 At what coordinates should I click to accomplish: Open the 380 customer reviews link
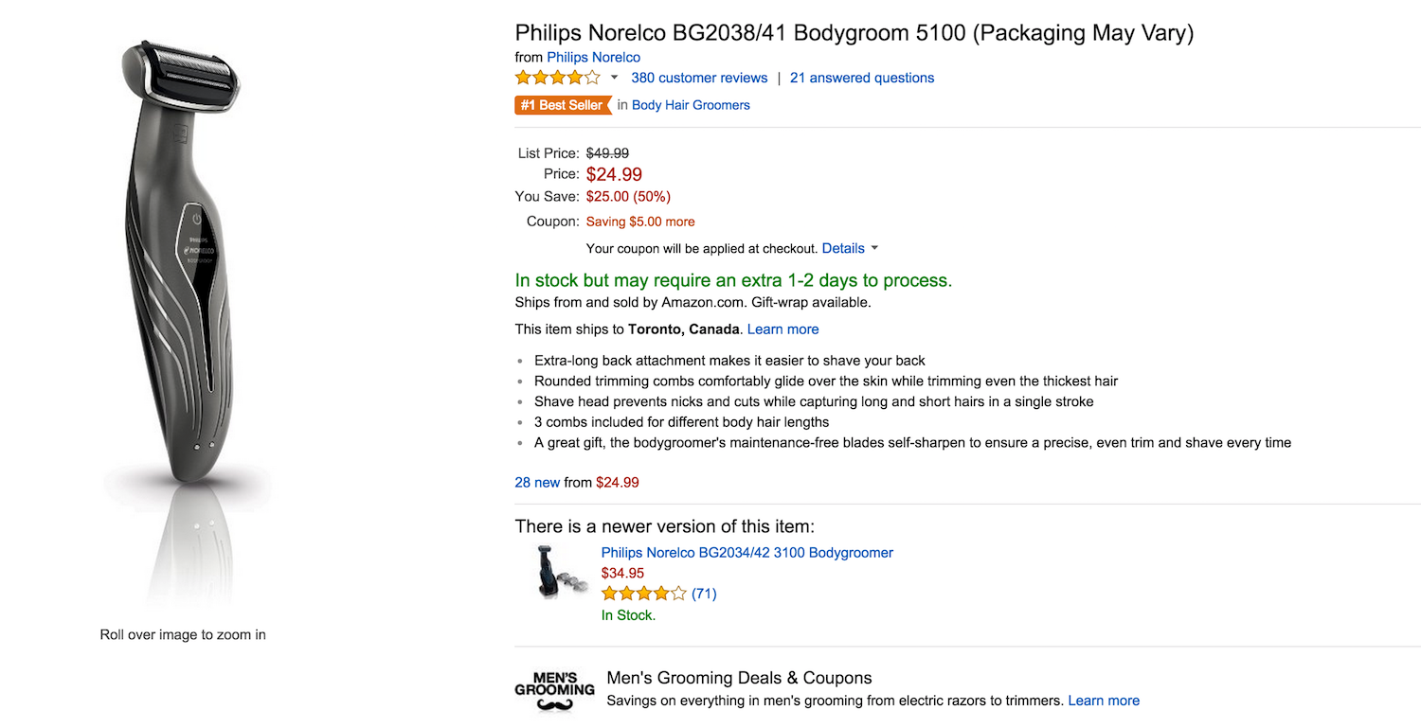pos(699,78)
